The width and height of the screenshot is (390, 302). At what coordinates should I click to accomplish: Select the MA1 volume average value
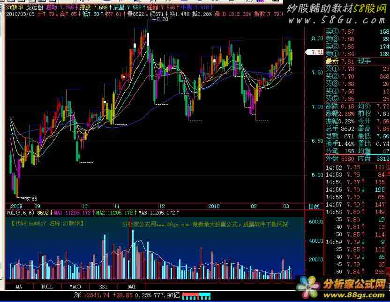[x=74, y=213]
